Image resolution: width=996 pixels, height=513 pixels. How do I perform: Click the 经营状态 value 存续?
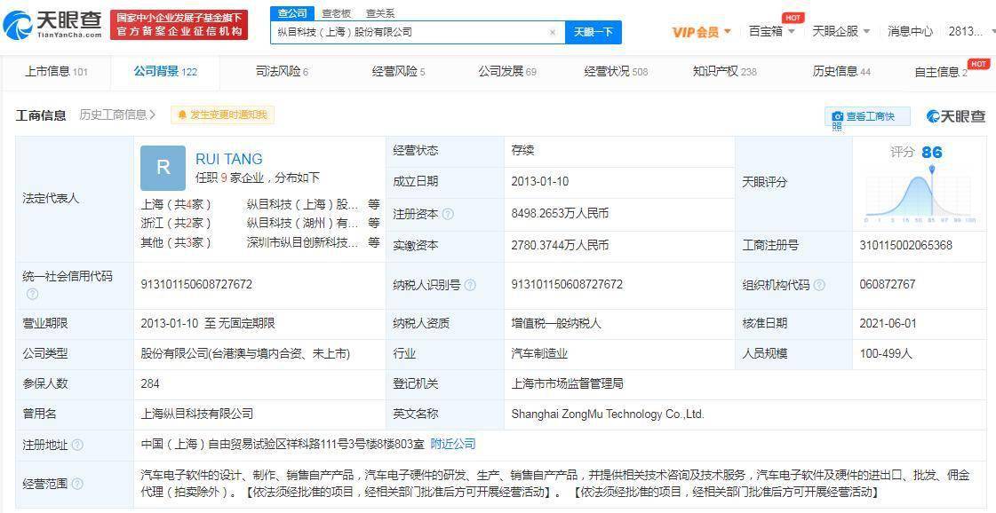click(x=522, y=151)
